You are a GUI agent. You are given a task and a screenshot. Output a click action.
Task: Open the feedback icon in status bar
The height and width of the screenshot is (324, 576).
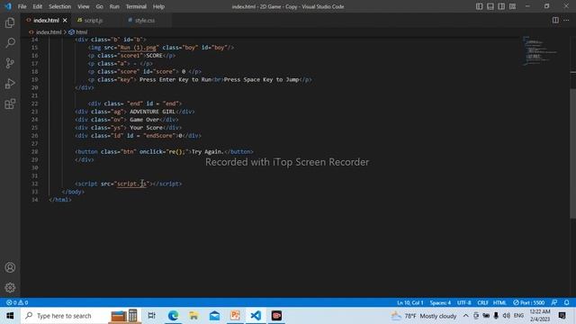[554, 302]
